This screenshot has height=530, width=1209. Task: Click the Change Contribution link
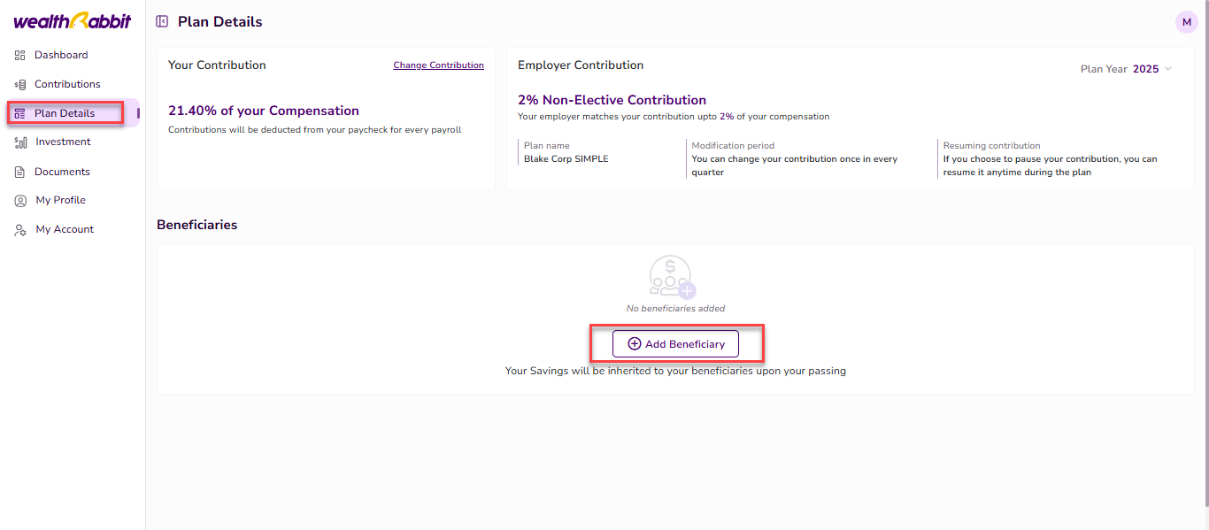coord(439,65)
